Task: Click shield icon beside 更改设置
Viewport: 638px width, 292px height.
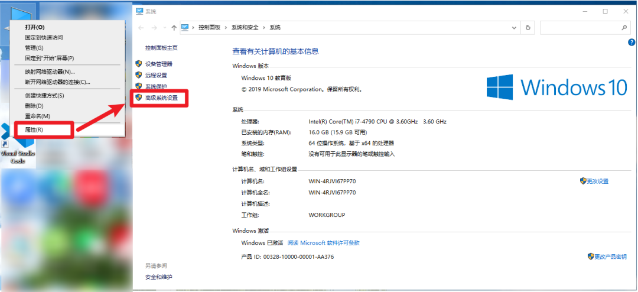Action: (x=583, y=181)
